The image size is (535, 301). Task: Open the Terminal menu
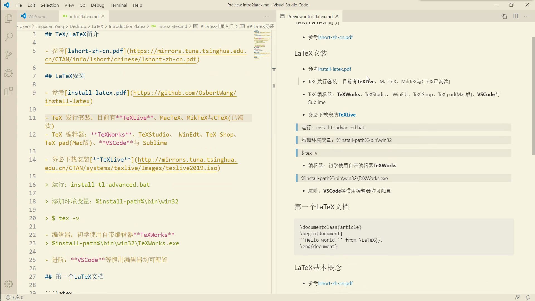118,5
